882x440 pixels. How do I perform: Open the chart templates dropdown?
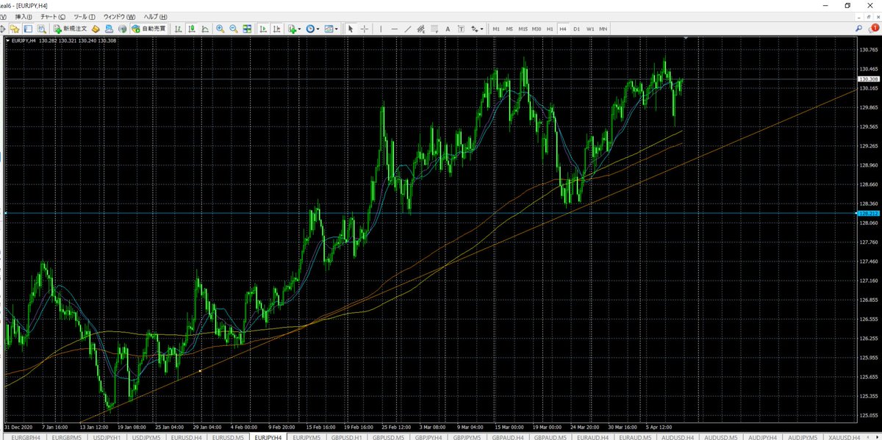tap(331, 29)
